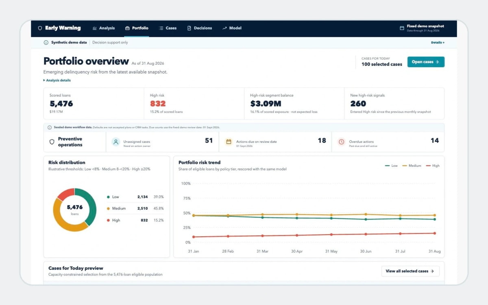Click the clock icon for Overdue actions
Image resolution: width=488 pixels, height=305 pixels.
342,142
